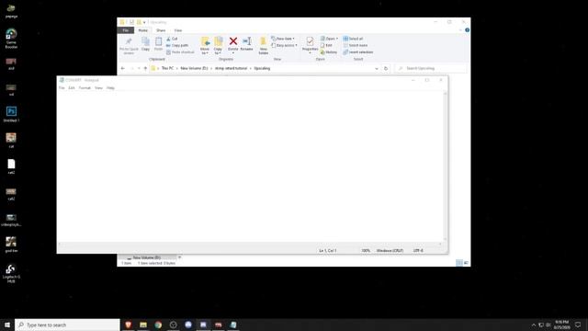Click the Notepad vertical scrollbar
Image resolution: width=588 pixels, height=331 pixels.
(x=445, y=166)
